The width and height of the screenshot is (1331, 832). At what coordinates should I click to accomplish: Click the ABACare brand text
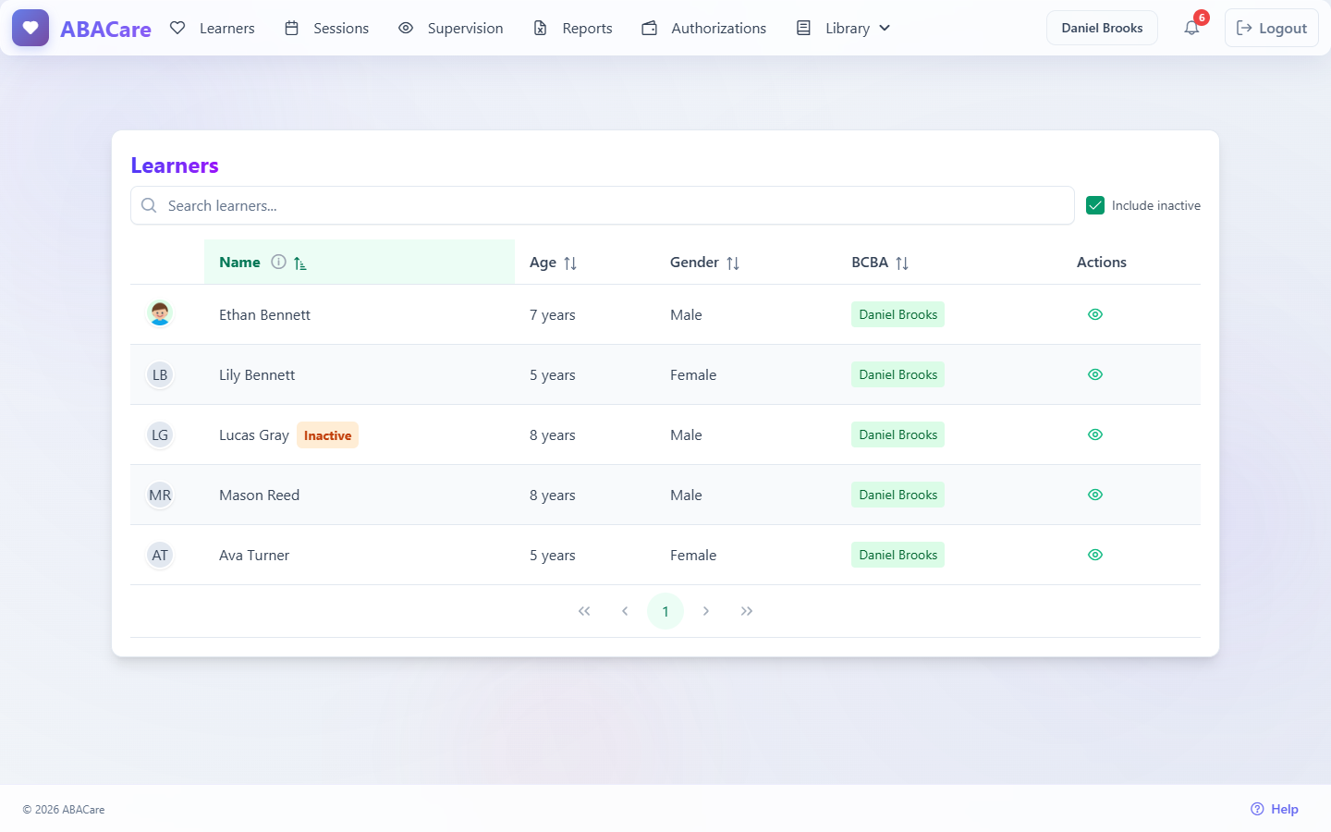pos(105,29)
